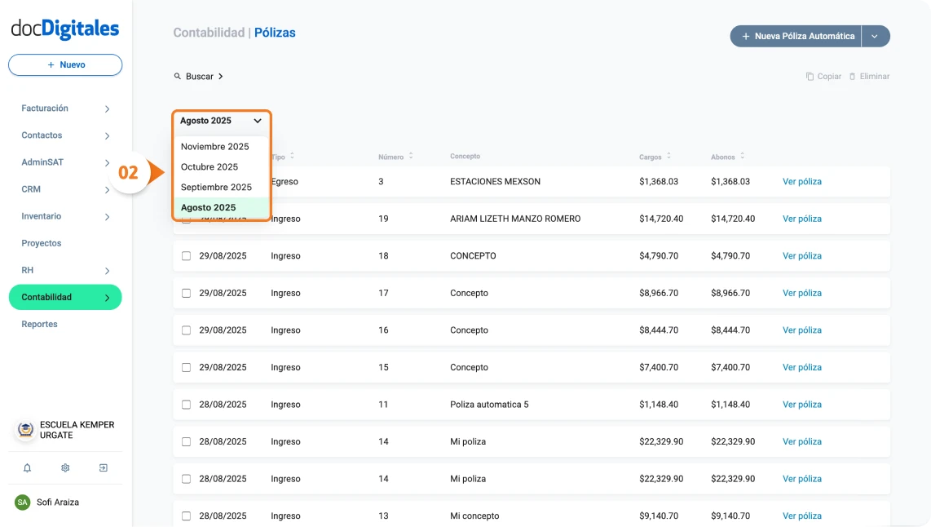
Task: Select Noviembre 2025 from the month dropdown
Action: [x=216, y=146]
